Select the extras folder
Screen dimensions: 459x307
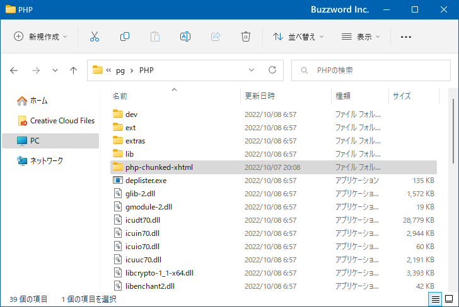[274, 141]
